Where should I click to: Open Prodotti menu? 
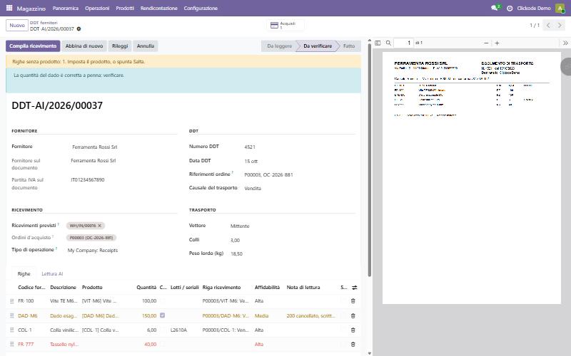click(125, 8)
